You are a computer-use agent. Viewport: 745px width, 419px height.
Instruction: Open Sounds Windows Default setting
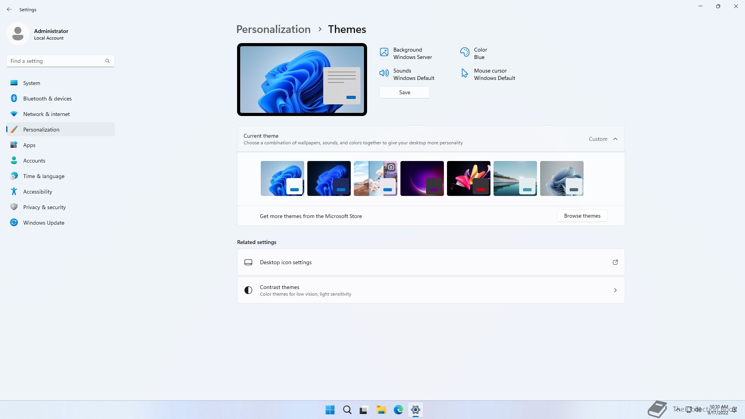407,74
